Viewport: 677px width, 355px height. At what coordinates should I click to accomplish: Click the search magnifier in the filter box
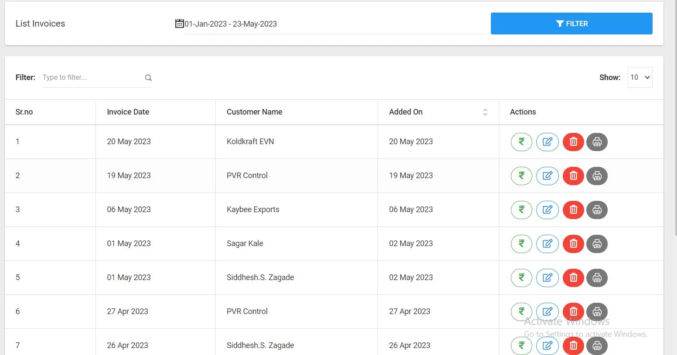point(148,78)
